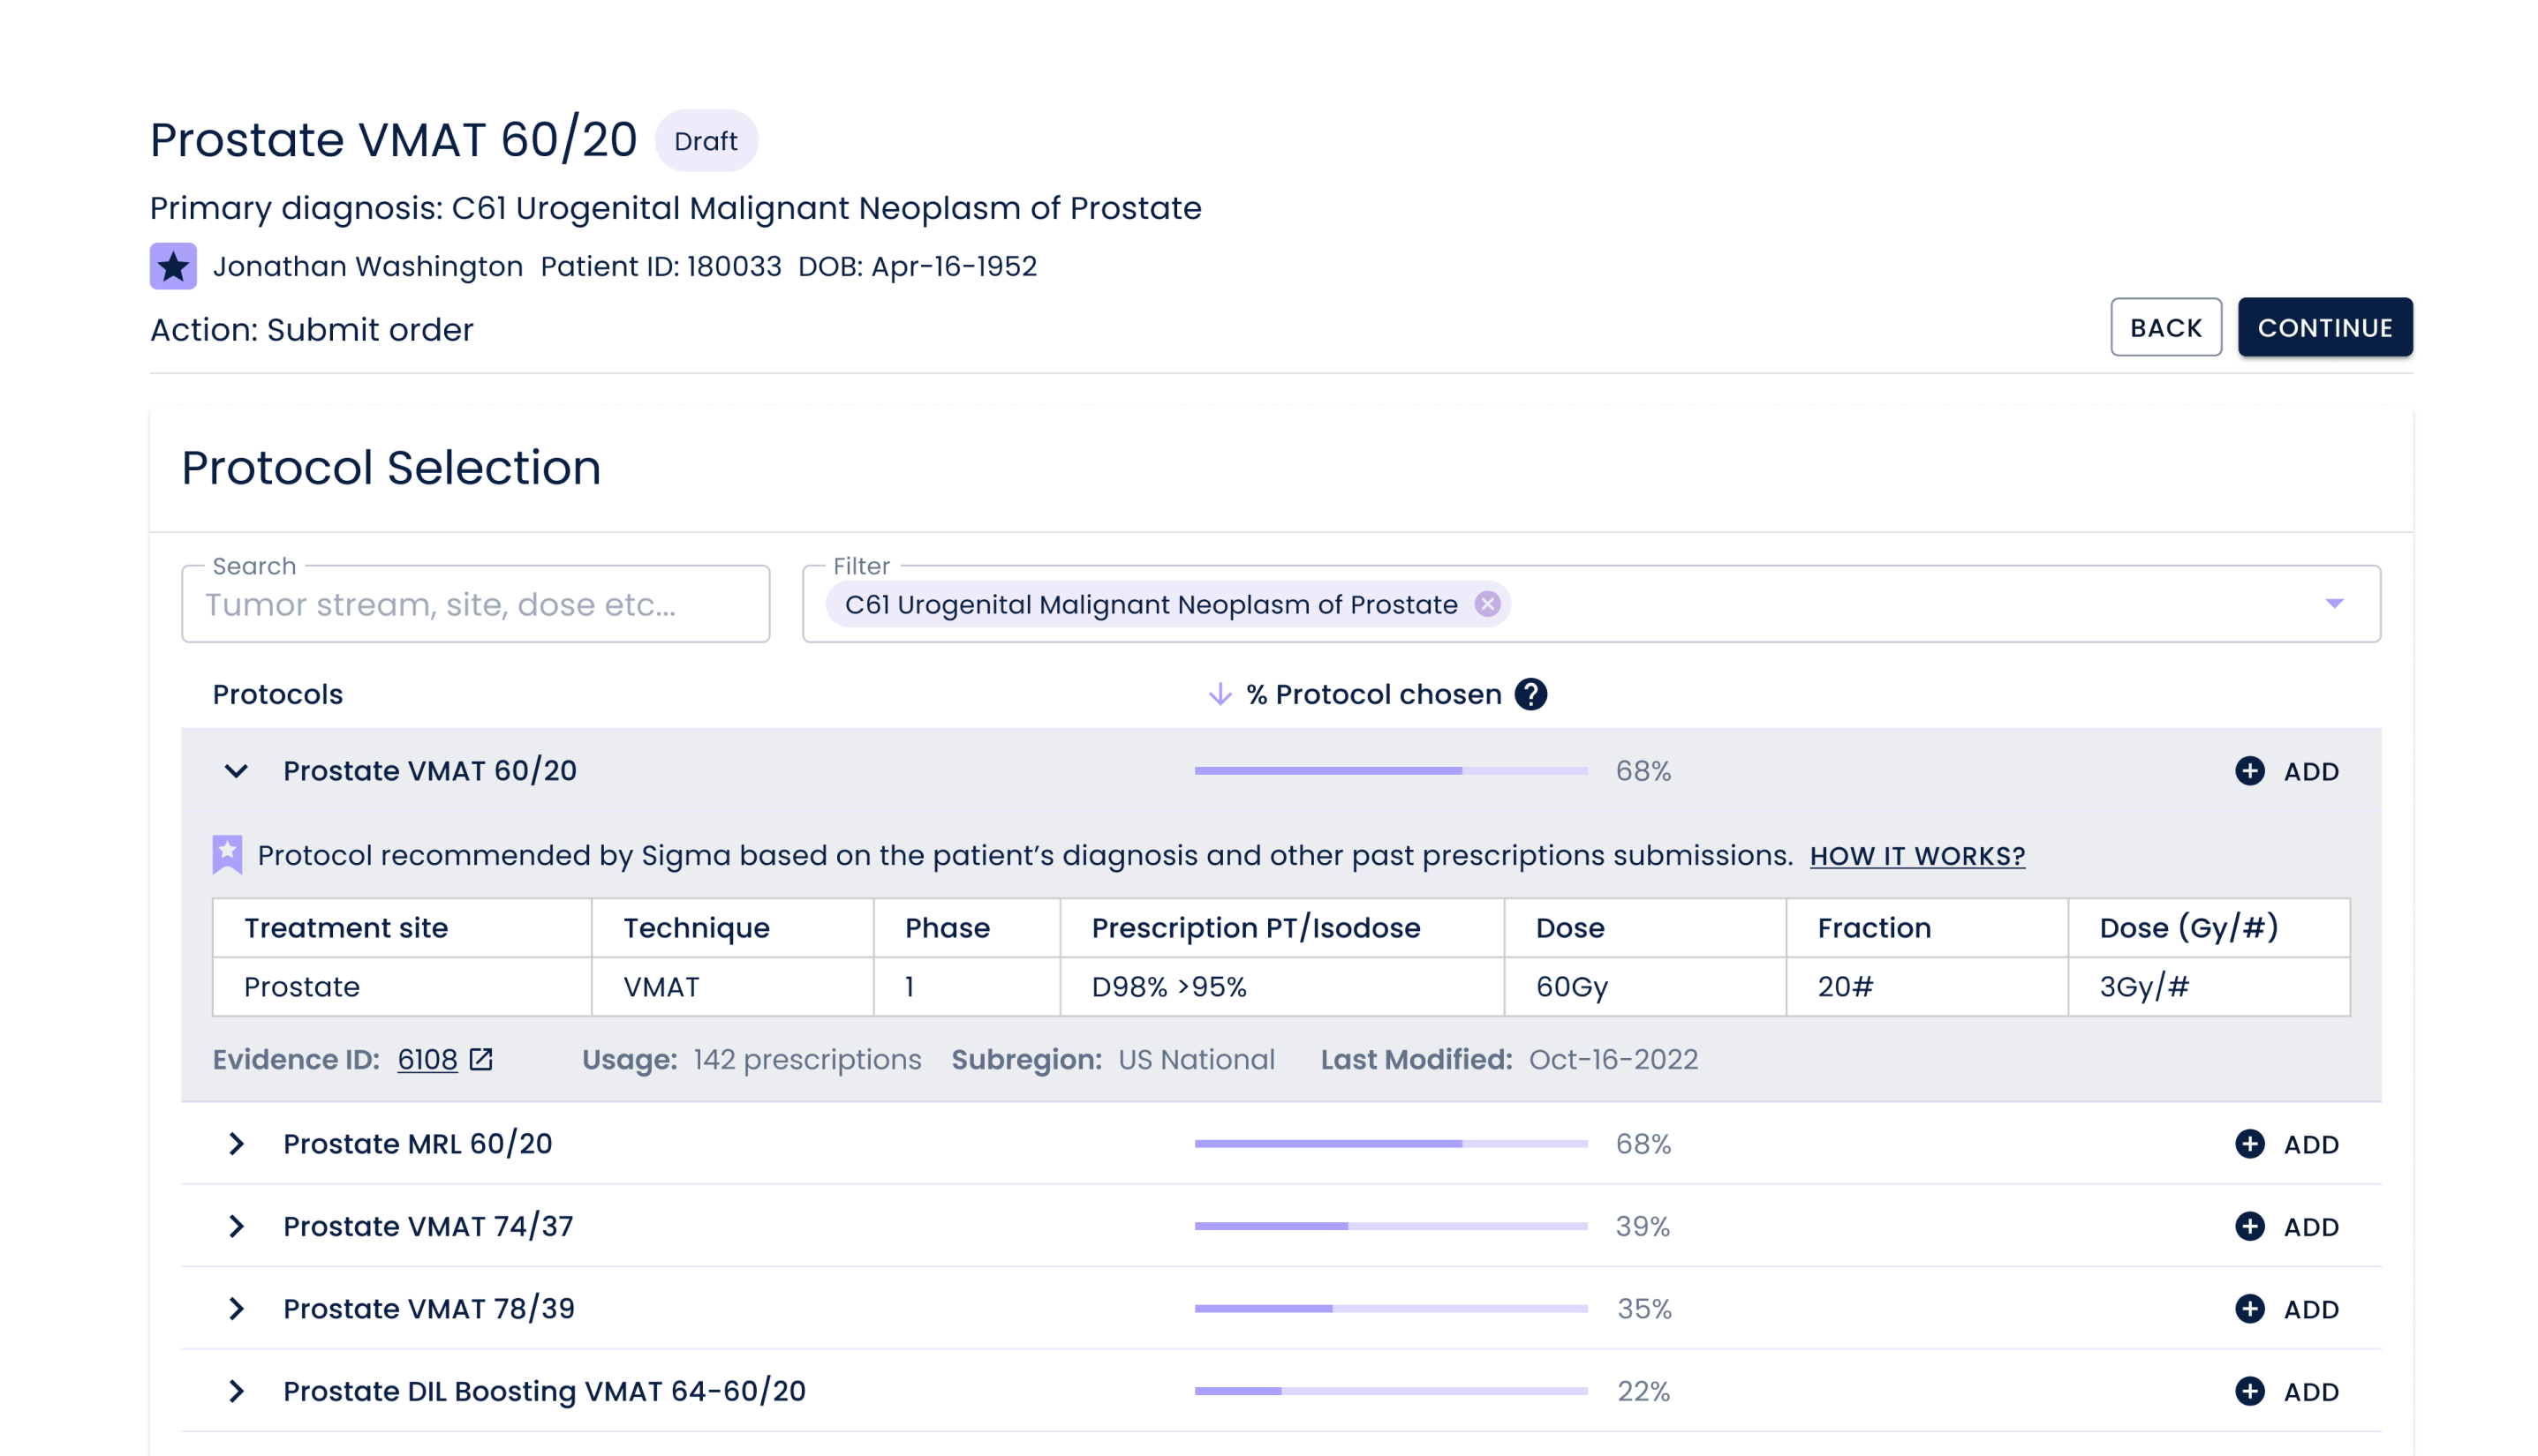Viewport: 2538px width, 1456px height.
Task: Add Prostate VMAT 78/39 protocol
Action: [2287, 1309]
